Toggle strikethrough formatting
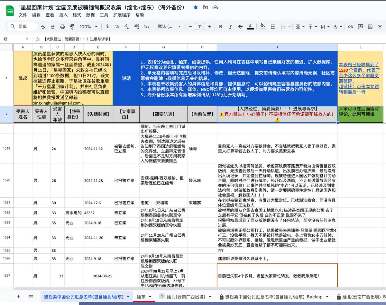The width and height of the screenshot is (386, 305). click(x=240, y=27)
